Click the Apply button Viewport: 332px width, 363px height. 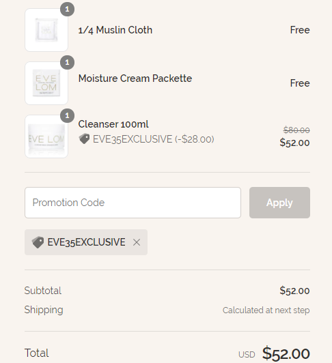pyautogui.click(x=279, y=203)
